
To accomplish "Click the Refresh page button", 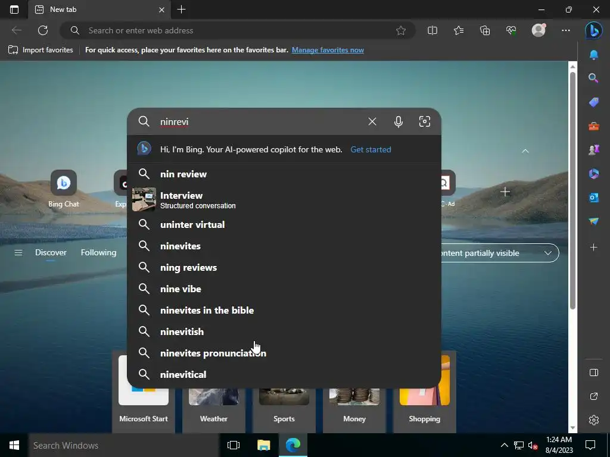I will 43,30.
